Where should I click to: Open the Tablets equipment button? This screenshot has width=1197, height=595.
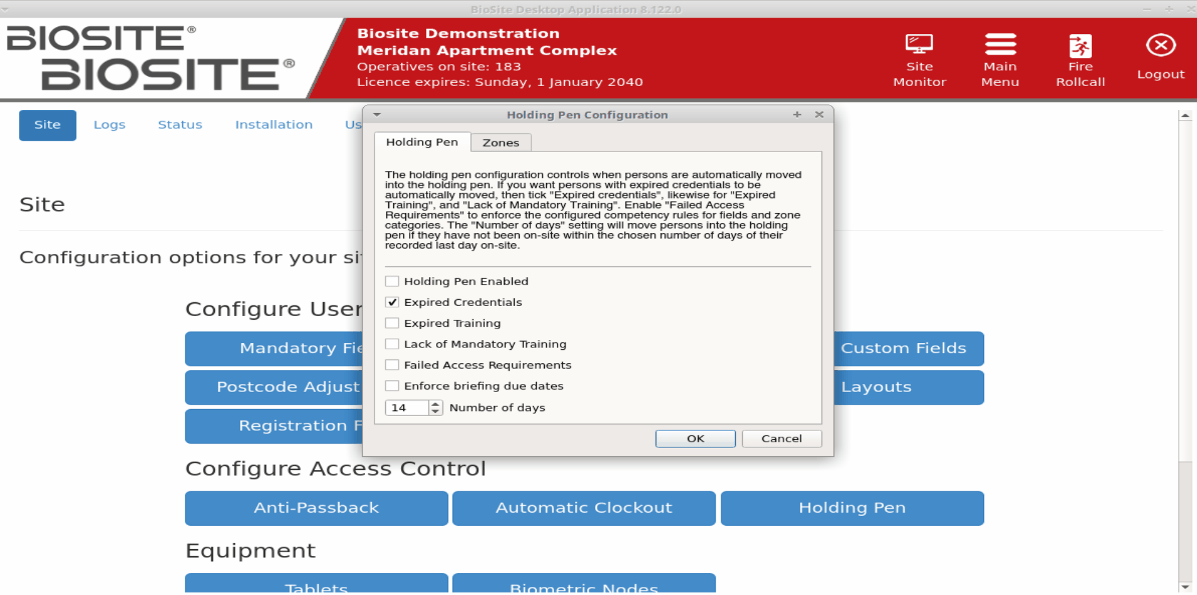[316, 584]
